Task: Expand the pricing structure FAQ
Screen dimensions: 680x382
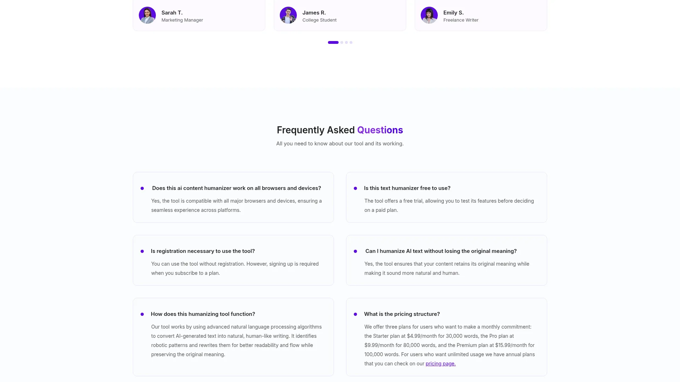Action: (402, 314)
